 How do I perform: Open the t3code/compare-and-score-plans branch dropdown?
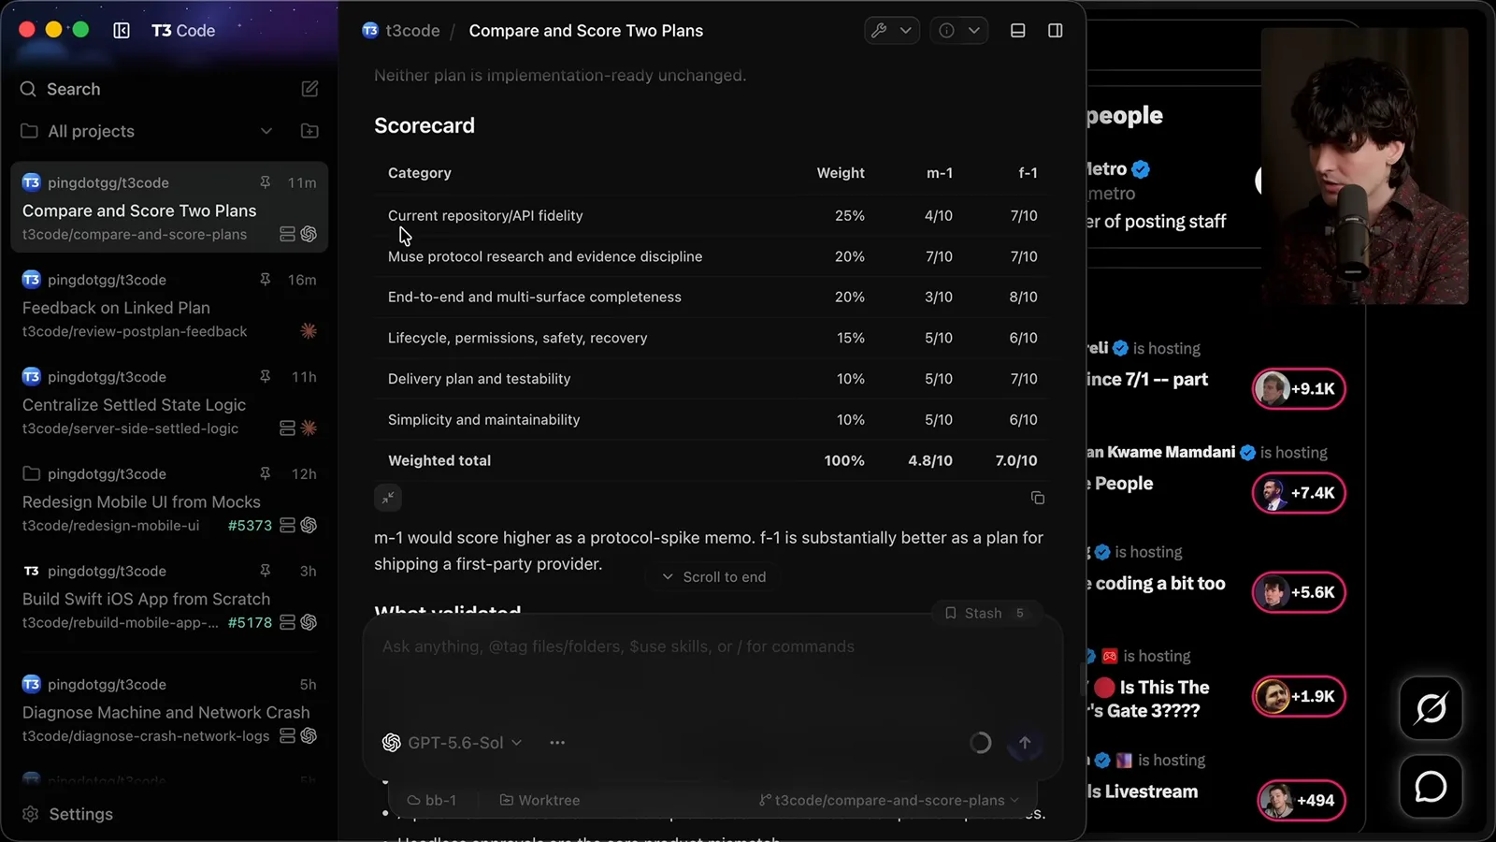(x=889, y=801)
